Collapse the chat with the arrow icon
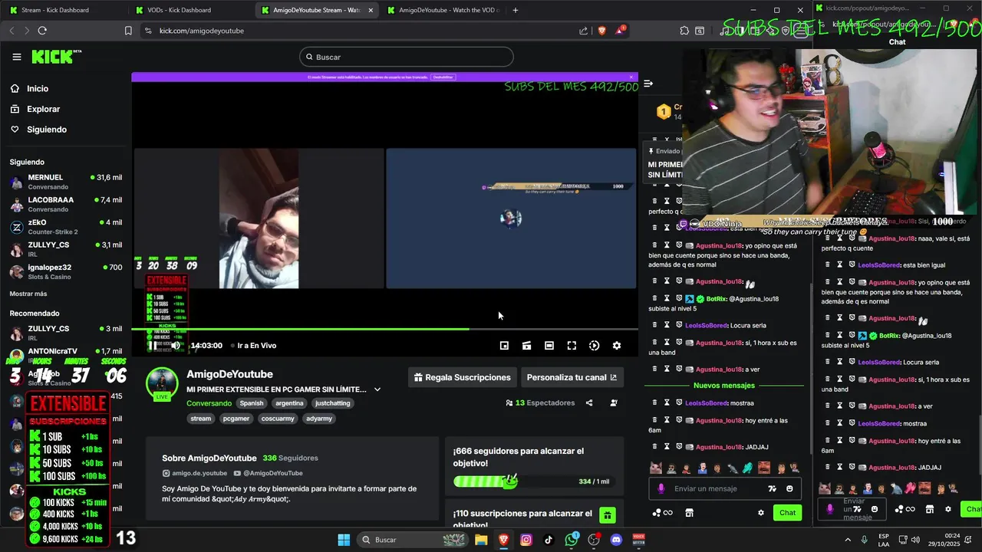This screenshot has width=982, height=552. tap(648, 84)
